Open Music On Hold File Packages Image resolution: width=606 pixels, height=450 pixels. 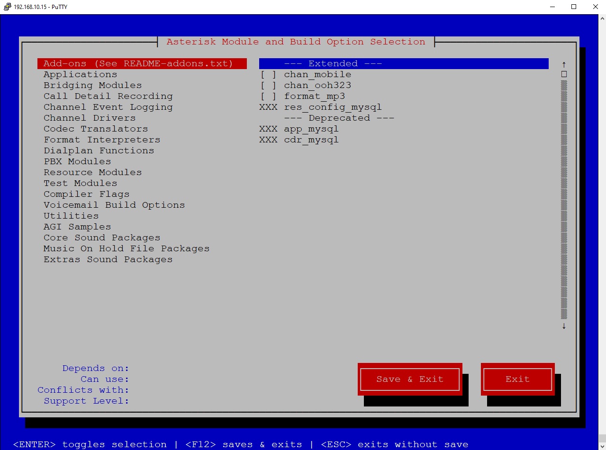point(127,248)
